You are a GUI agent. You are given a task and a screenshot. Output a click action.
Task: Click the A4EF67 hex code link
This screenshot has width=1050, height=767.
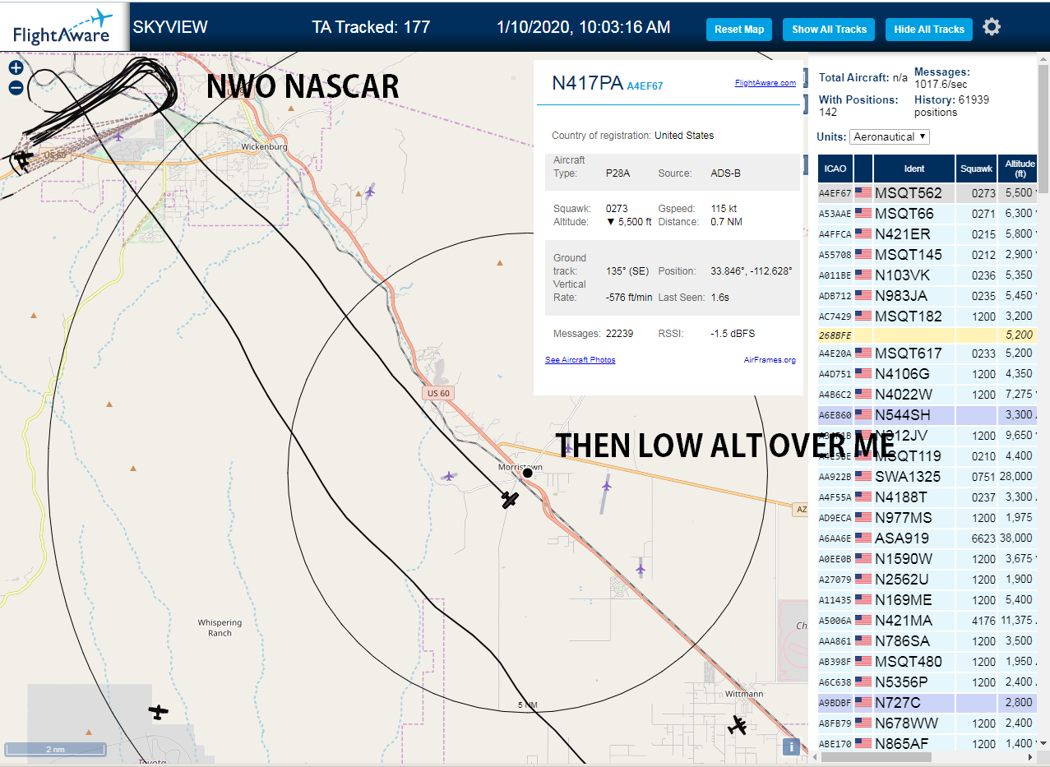[645, 85]
